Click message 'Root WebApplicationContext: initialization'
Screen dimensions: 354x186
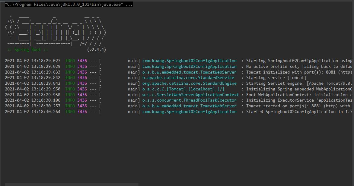[297, 95]
